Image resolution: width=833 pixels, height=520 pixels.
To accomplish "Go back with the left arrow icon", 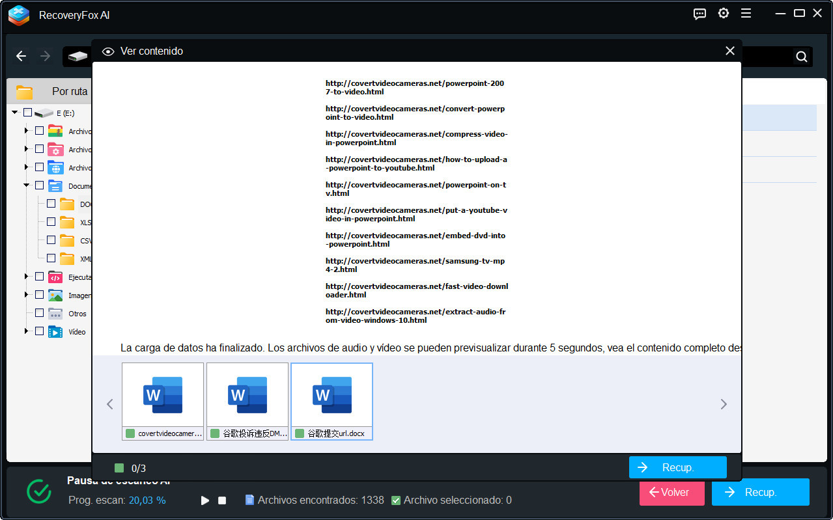I will click(21, 57).
